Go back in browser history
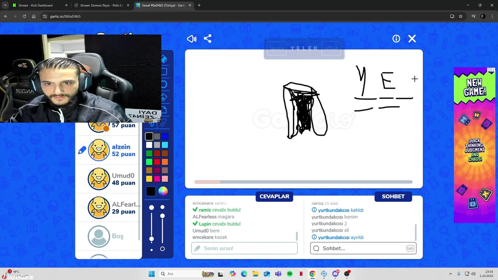 [5, 16]
